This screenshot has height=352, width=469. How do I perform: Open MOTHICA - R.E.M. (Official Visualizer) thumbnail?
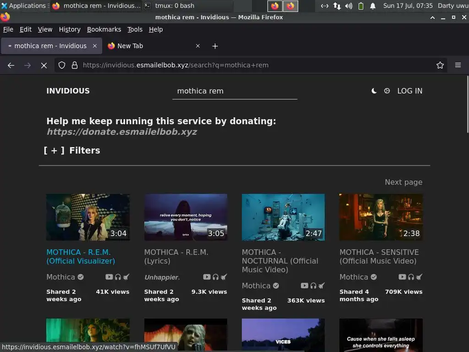click(88, 217)
